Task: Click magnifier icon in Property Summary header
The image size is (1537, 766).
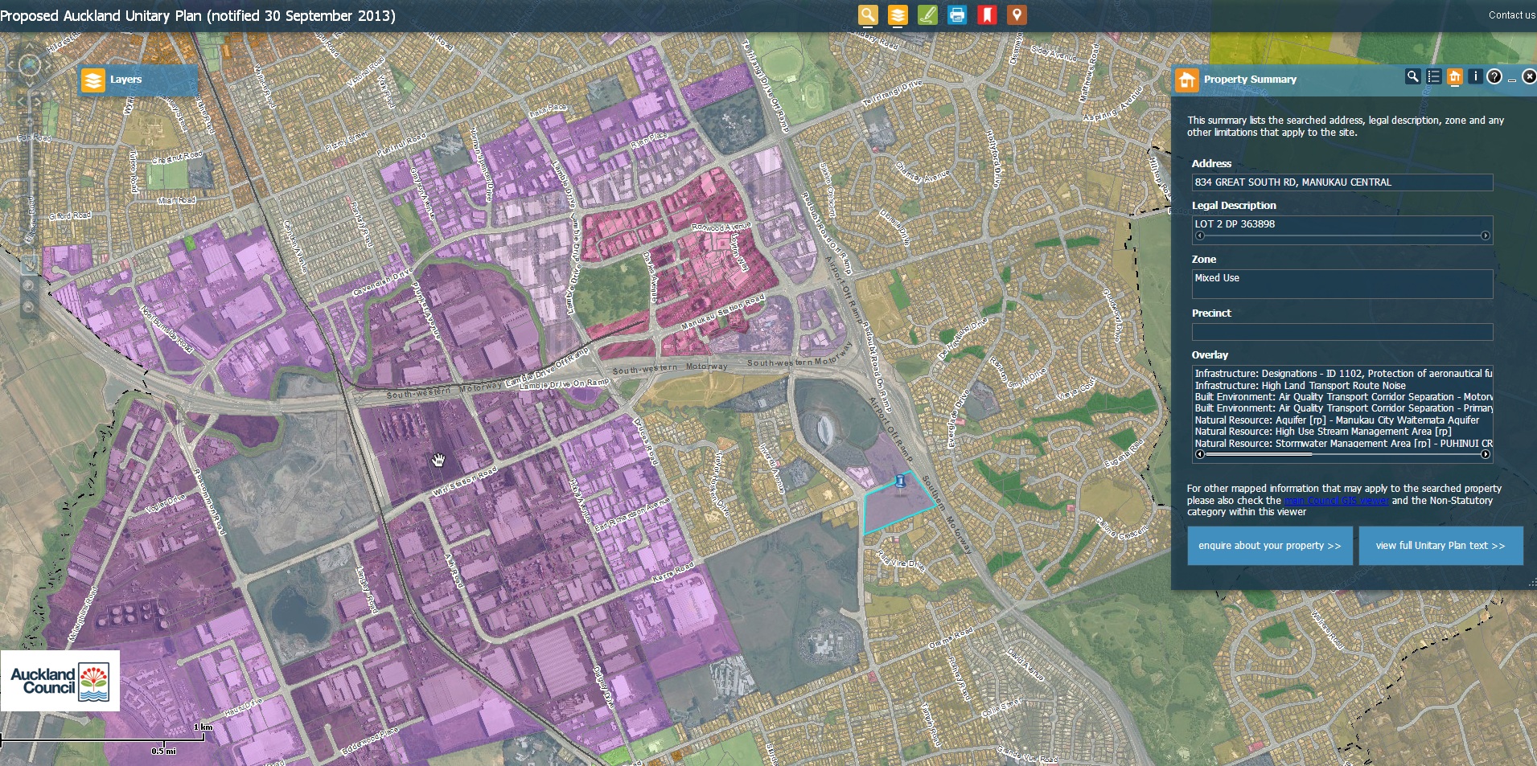Action: pyautogui.click(x=1412, y=77)
